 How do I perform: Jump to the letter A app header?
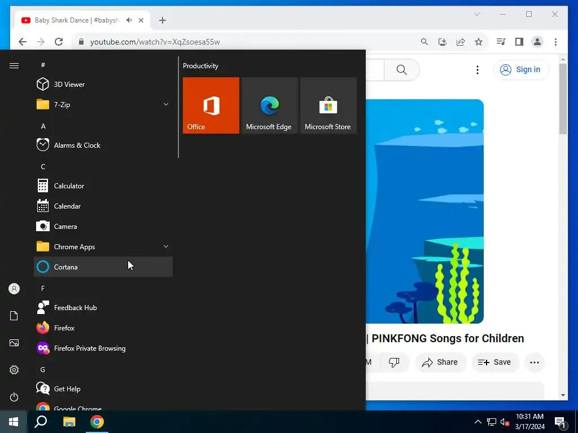coord(43,126)
